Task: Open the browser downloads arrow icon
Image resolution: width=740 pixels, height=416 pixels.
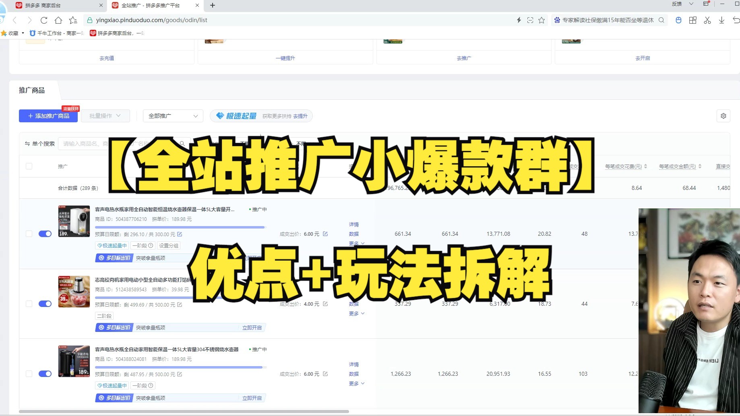Action: pyautogui.click(x=721, y=20)
